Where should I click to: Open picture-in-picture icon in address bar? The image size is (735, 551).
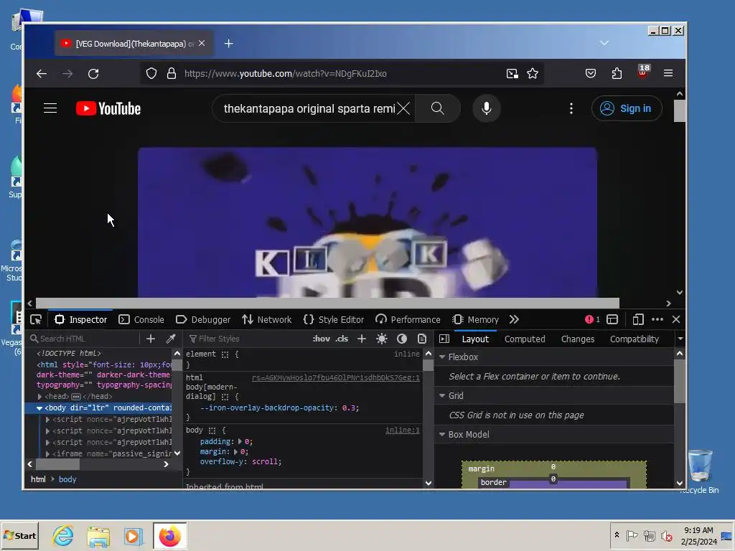(x=512, y=74)
